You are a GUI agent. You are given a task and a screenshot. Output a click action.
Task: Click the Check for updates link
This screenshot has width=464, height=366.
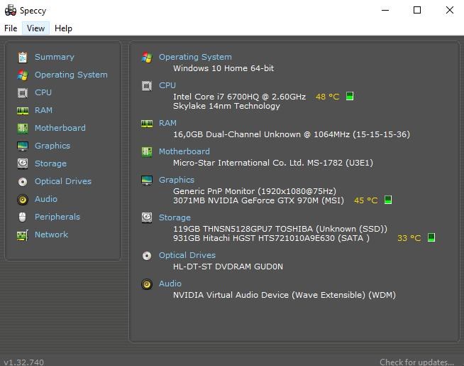[x=416, y=362]
